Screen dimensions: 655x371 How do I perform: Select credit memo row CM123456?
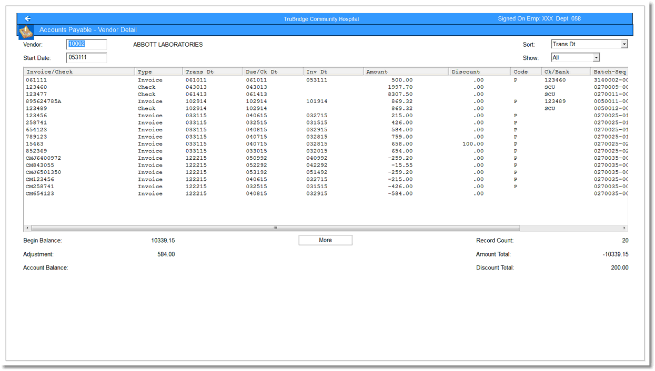coord(326,179)
